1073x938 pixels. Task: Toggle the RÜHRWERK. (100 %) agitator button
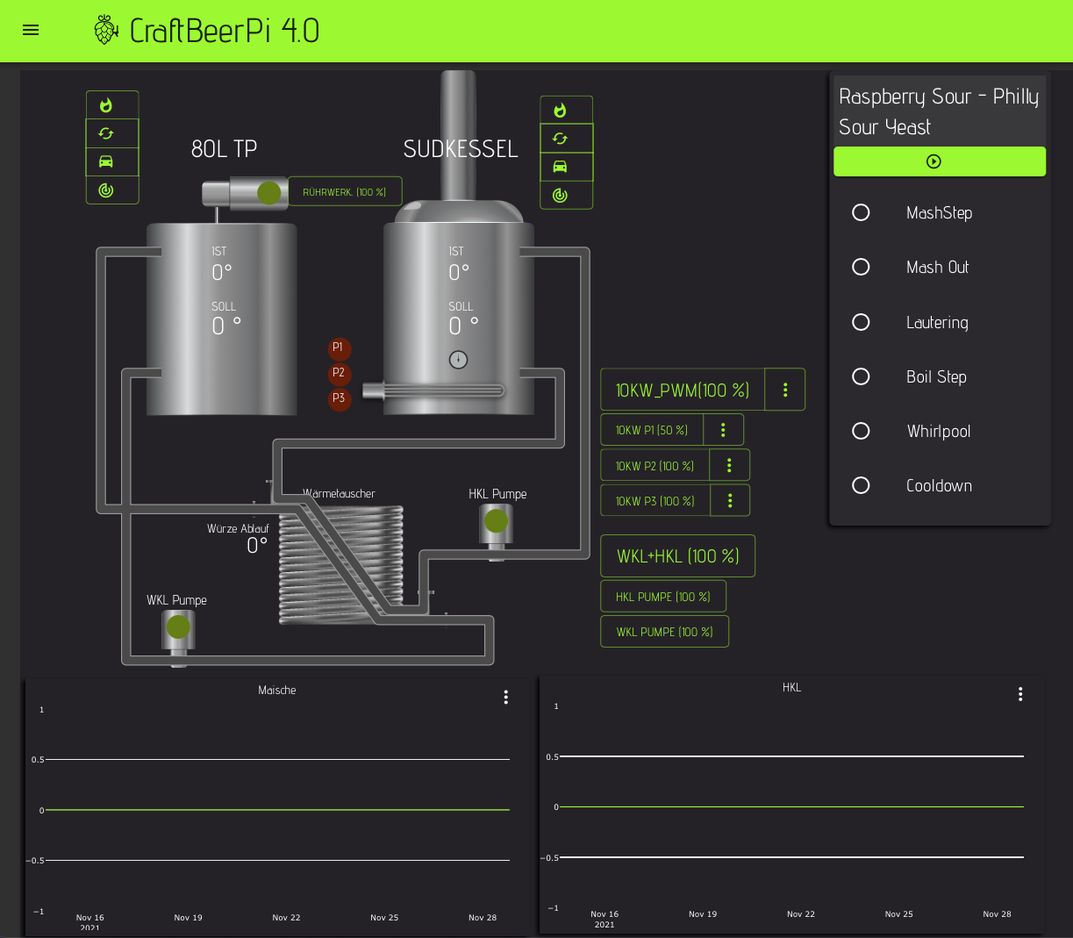pyautogui.click(x=344, y=191)
